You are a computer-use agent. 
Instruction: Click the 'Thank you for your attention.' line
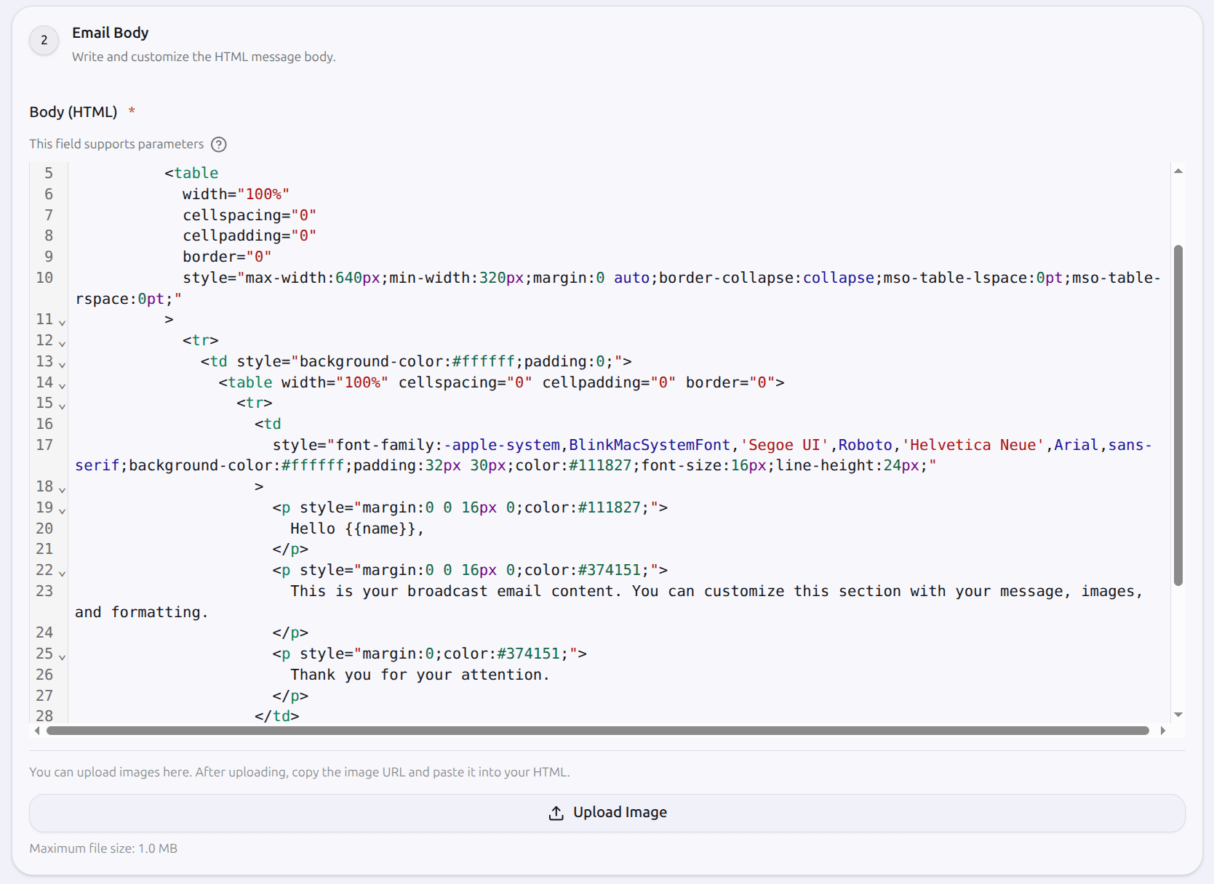point(420,675)
